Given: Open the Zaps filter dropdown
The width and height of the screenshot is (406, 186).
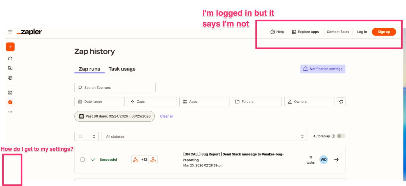Looking at the screenshot, I should (x=152, y=102).
